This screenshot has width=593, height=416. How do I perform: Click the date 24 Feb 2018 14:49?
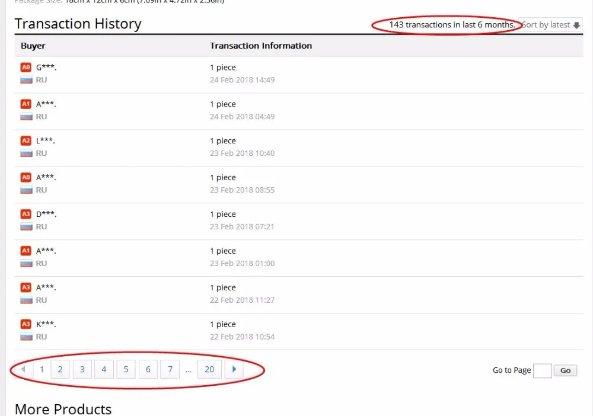pos(243,80)
